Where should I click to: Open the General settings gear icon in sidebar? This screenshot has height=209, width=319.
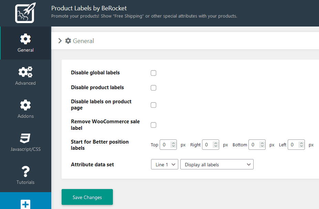tap(25, 39)
